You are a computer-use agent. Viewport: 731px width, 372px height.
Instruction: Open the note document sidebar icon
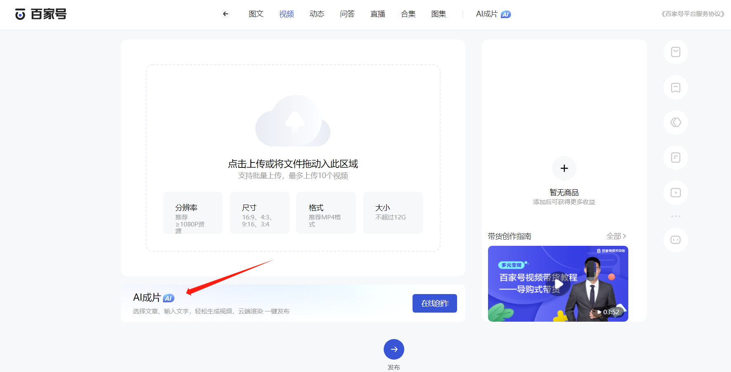[x=676, y=158]
